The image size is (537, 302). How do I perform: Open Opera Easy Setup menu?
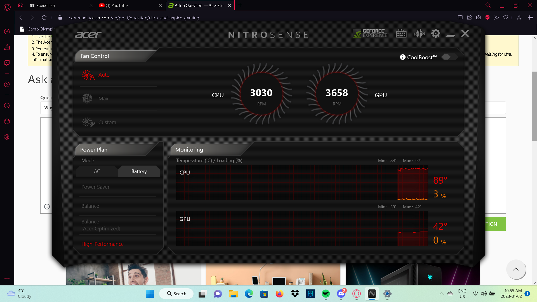530,17
